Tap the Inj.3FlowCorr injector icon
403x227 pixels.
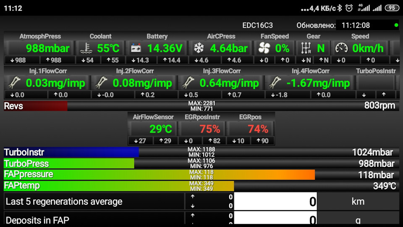(x=188, y=83)
